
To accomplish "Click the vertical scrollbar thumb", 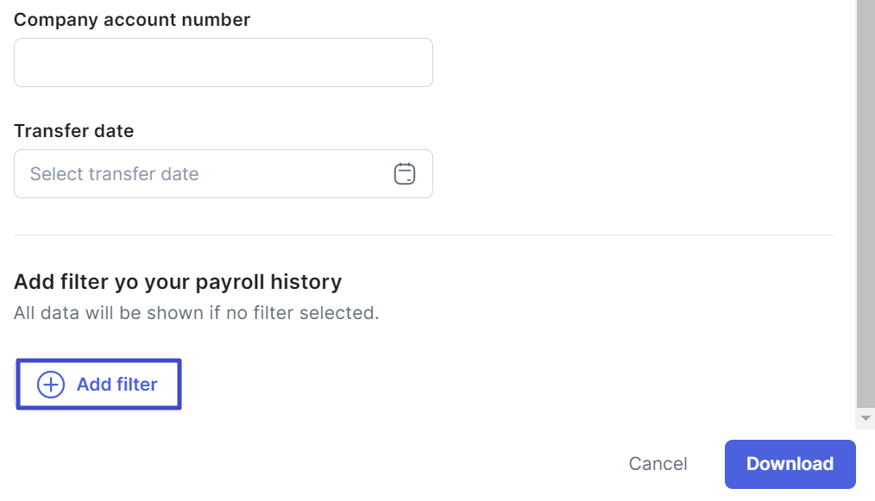I will (x=866, y=198).
